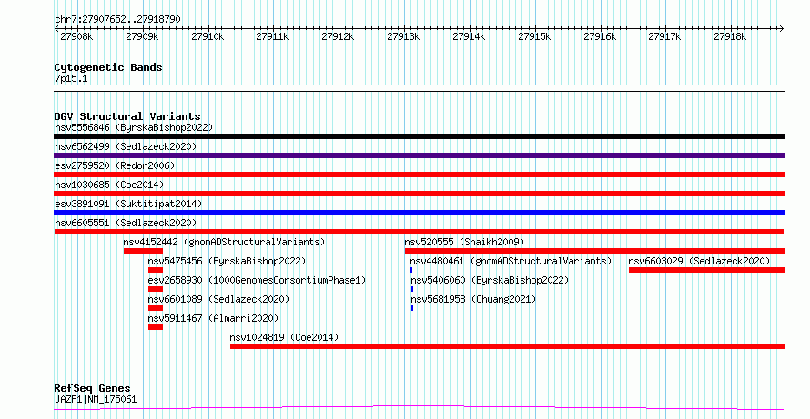The width and height of the screenshot is (810, 419).
Task: Click the Cytogenetic Bands track title
Action: pos(108,67)
